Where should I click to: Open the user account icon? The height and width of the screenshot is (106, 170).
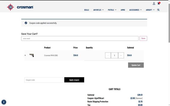tap(154, 3)
